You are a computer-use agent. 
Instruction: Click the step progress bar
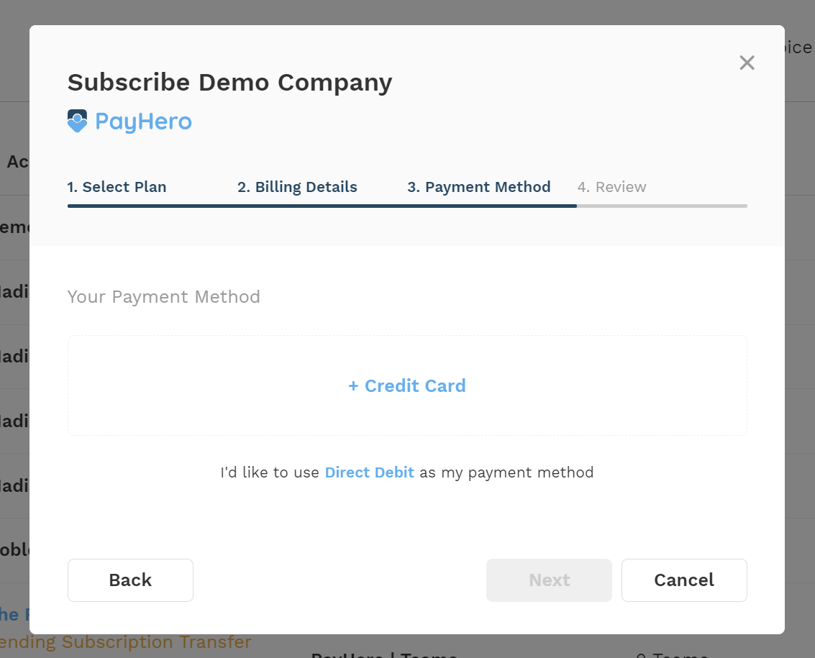(407, 206)
